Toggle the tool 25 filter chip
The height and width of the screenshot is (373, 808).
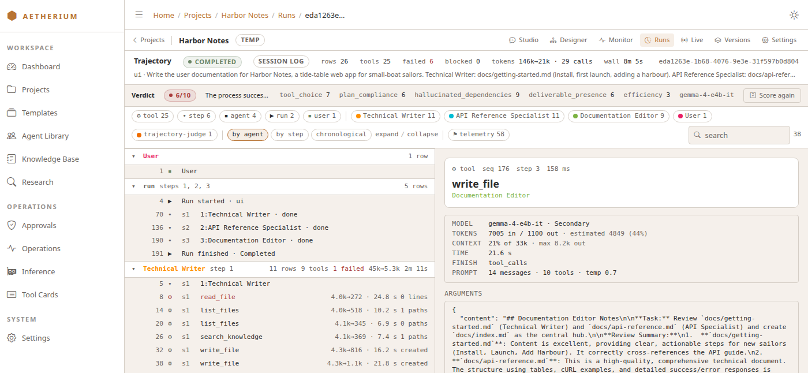152,116
